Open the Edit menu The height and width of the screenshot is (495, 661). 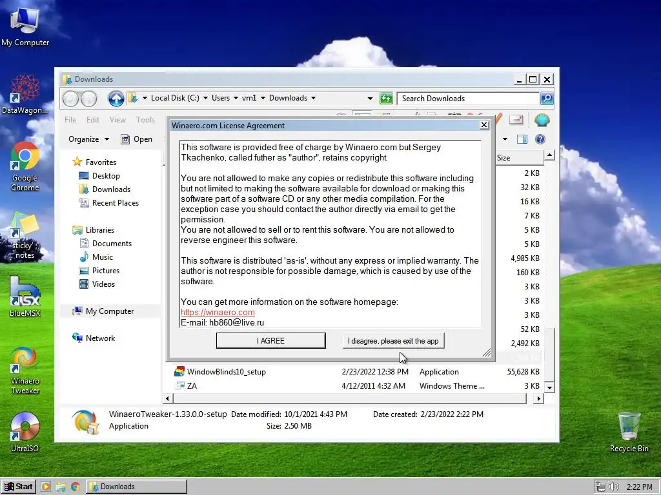(93, 119)
